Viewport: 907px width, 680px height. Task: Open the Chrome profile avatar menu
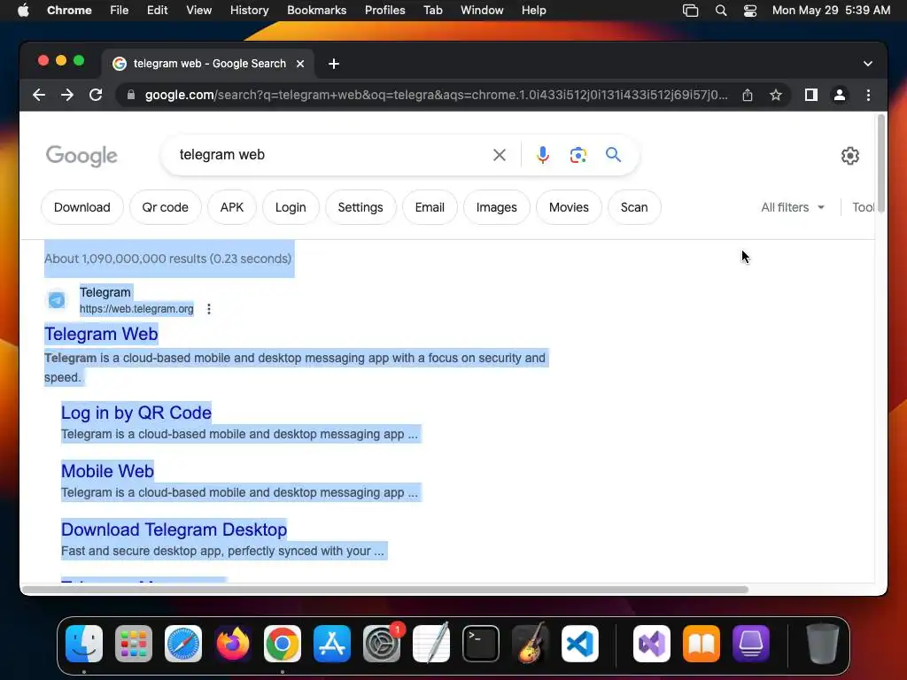pyautogui.click(x=840, y=95)
